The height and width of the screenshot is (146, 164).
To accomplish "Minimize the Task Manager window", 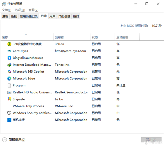I will [x=136, y=4].
